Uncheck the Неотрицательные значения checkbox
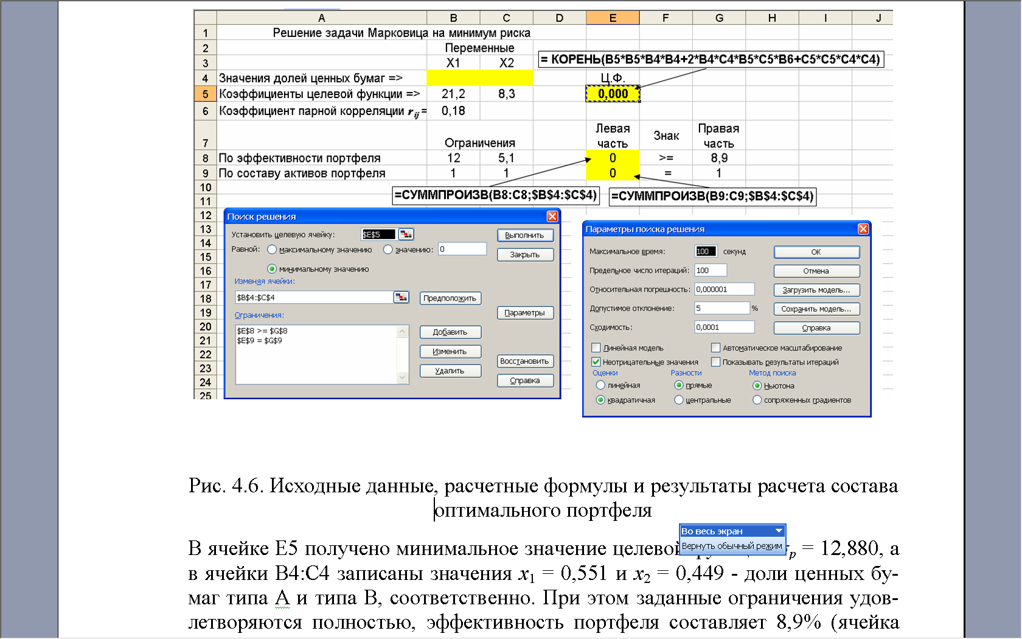 [x=596, y=361]
